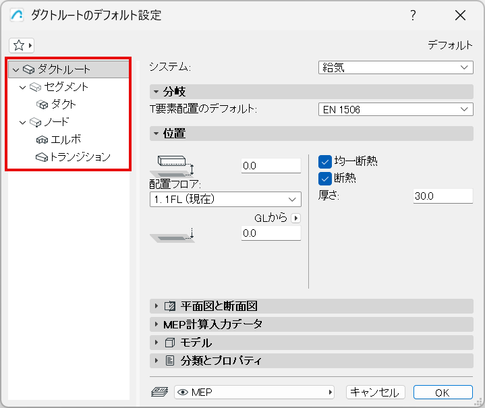This screenshot has height=408, width=485.
Task: Select ダクトルート in the tree
Action: click(x=68, y=69)
